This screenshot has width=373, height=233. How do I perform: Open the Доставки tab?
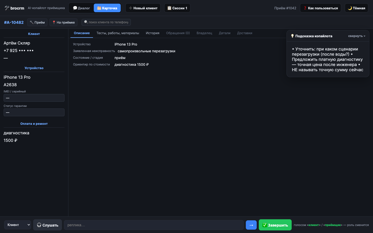(245, 33)
